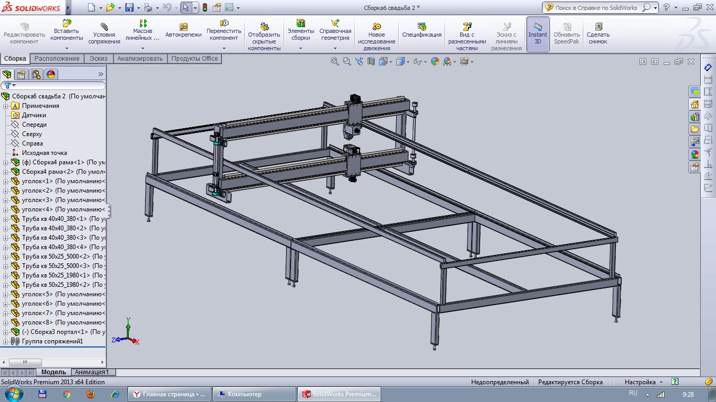This screenshot has width=716, height=402.
Task: Open the PropertyManager tab icon
Action: tap(21, 74)
